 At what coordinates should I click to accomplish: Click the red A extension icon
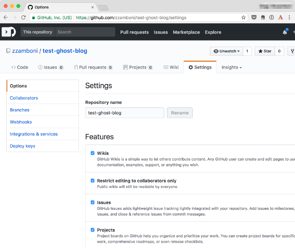(x=281, y=17)
